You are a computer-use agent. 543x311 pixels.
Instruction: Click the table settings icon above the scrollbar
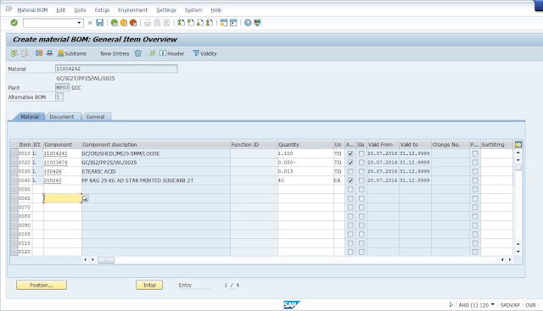tap(518, 144)
